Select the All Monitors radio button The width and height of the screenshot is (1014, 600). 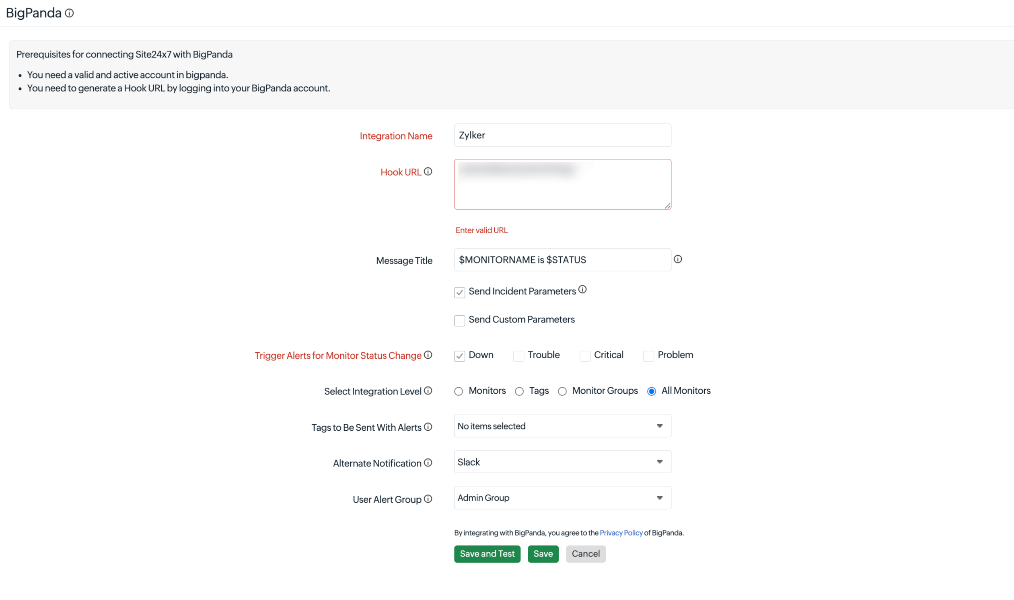coord(651,391)
